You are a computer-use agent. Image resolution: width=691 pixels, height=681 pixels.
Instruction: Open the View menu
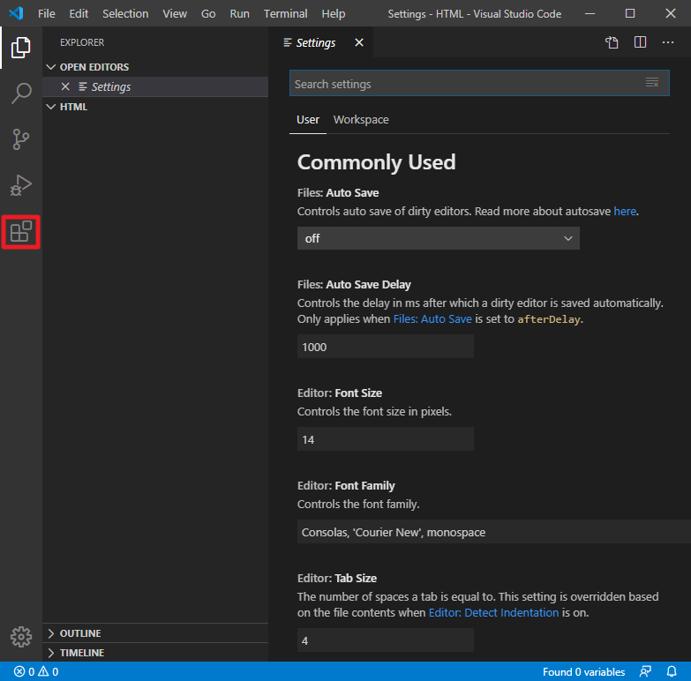point(175,13)
